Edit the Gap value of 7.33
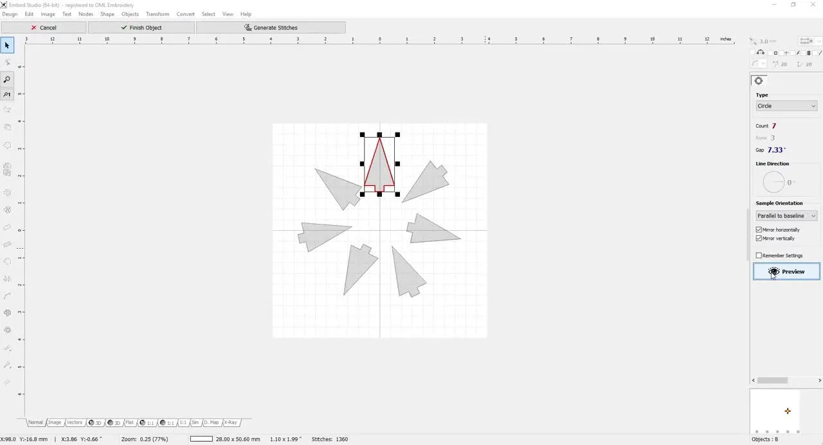823x445 pixels. 775,150
